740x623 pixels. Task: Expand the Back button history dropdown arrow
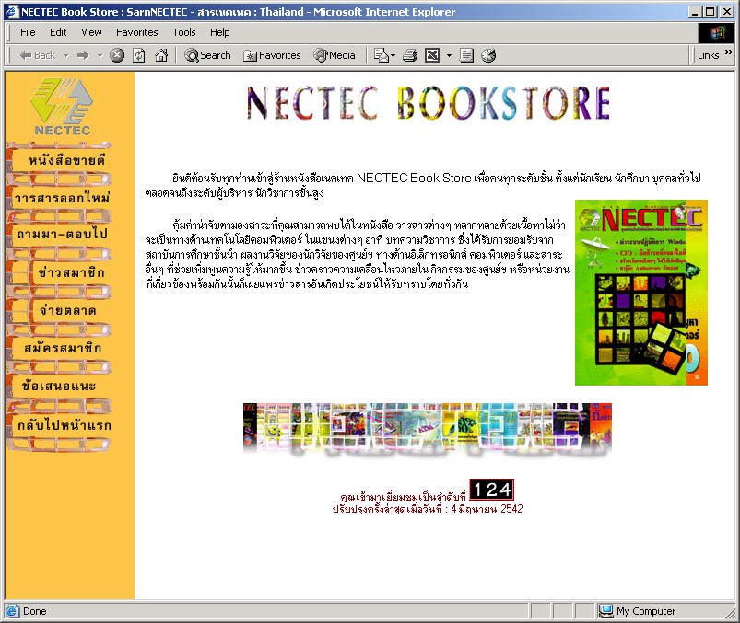pos(66,55)
